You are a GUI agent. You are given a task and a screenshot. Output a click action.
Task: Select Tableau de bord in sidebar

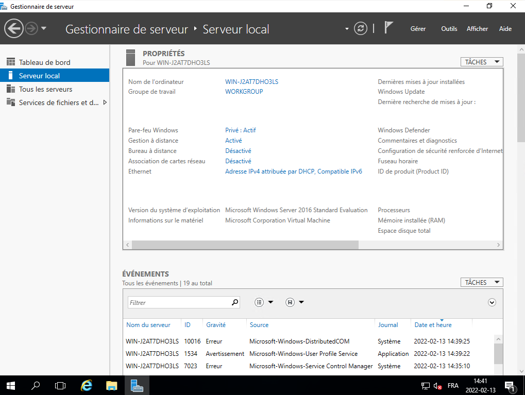point(44,62)
